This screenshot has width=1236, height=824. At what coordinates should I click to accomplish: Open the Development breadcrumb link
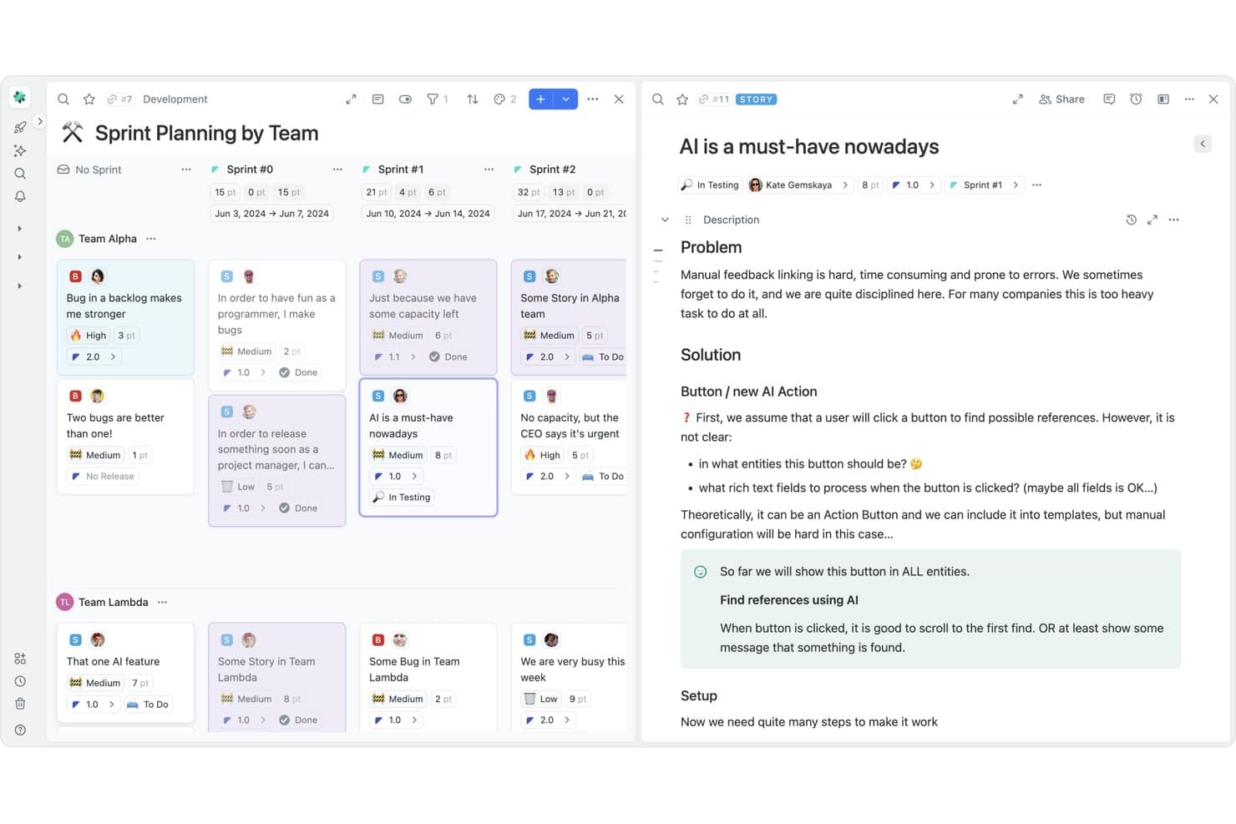click(175, 99)
